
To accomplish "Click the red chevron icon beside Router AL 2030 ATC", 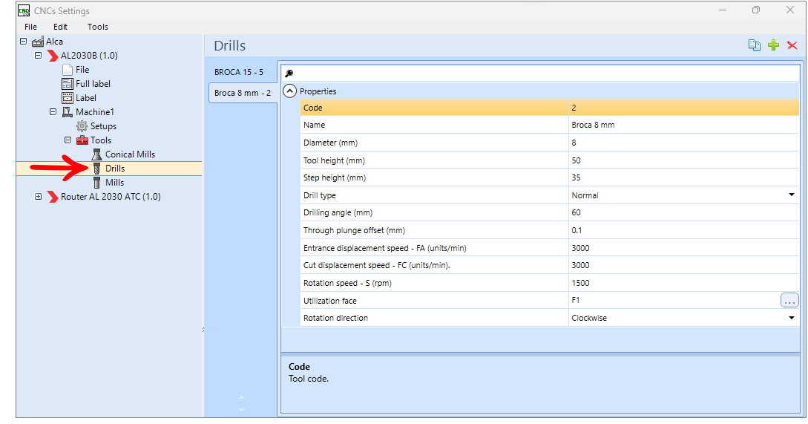I will [x=53, y=197].
